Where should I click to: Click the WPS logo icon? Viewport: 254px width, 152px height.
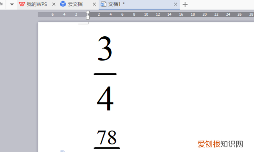tap(22, 4)
